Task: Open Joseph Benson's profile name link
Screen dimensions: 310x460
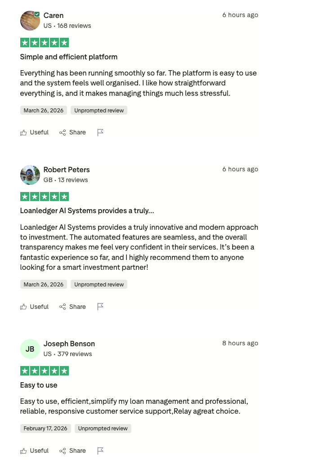Action: coord(69,344)
